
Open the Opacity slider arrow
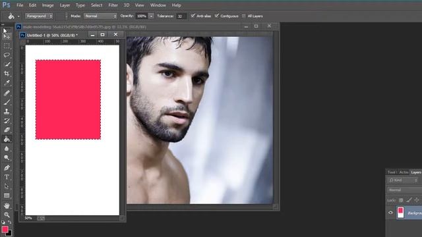pos(151,16)
